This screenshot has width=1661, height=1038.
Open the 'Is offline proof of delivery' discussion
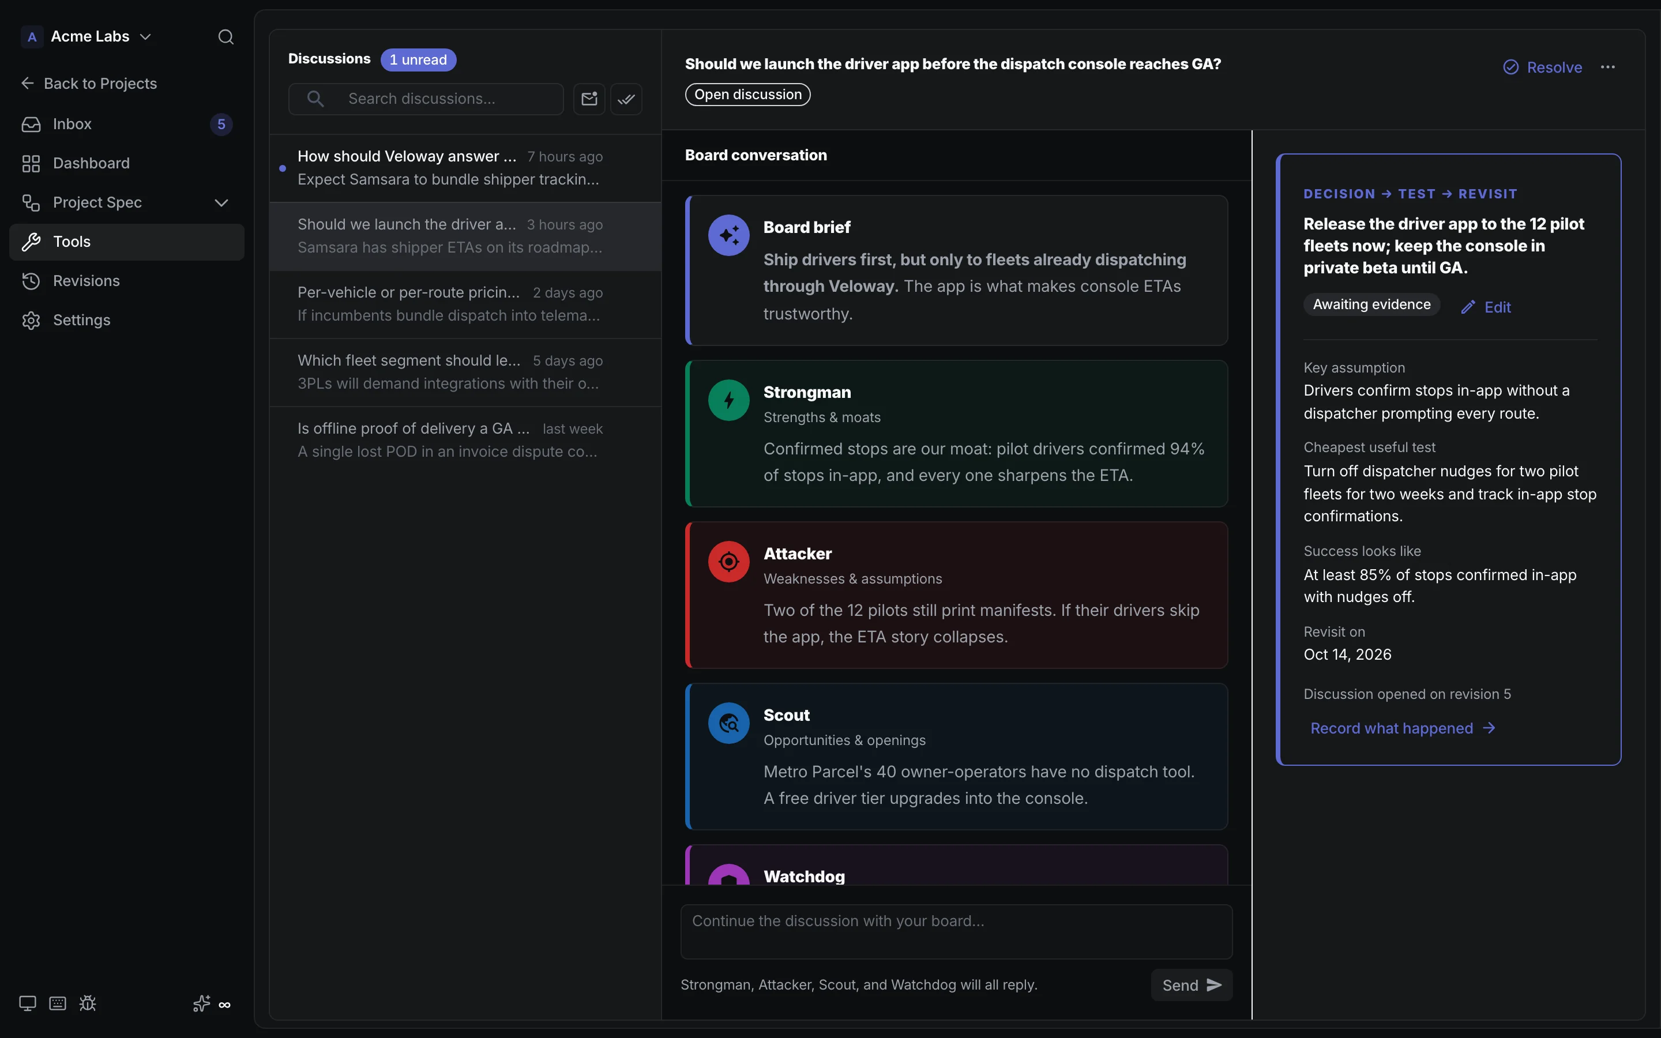tap(465, 440)
